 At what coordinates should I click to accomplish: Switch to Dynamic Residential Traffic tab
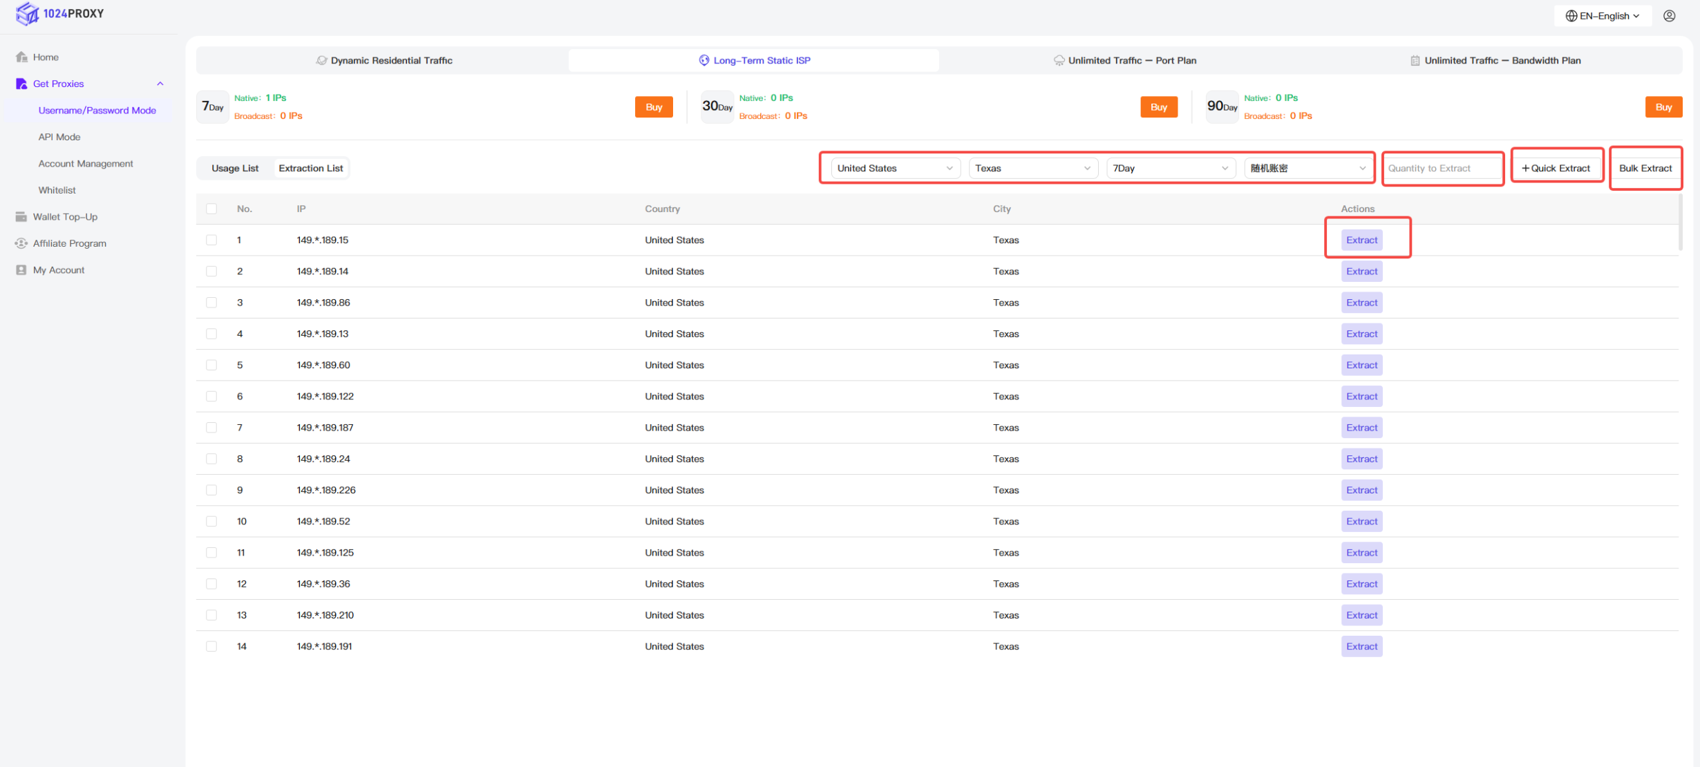pyautogui.click(x=384, y=60)
